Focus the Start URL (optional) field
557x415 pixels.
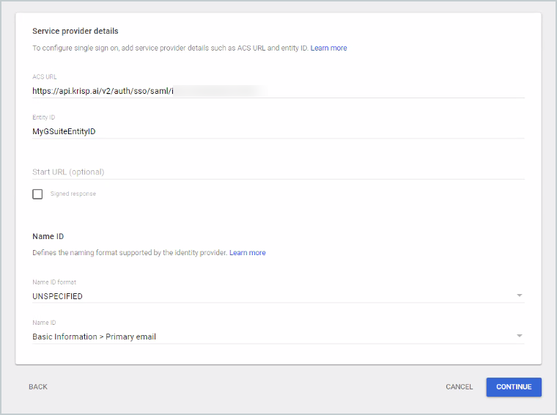[x=278, y=172]
